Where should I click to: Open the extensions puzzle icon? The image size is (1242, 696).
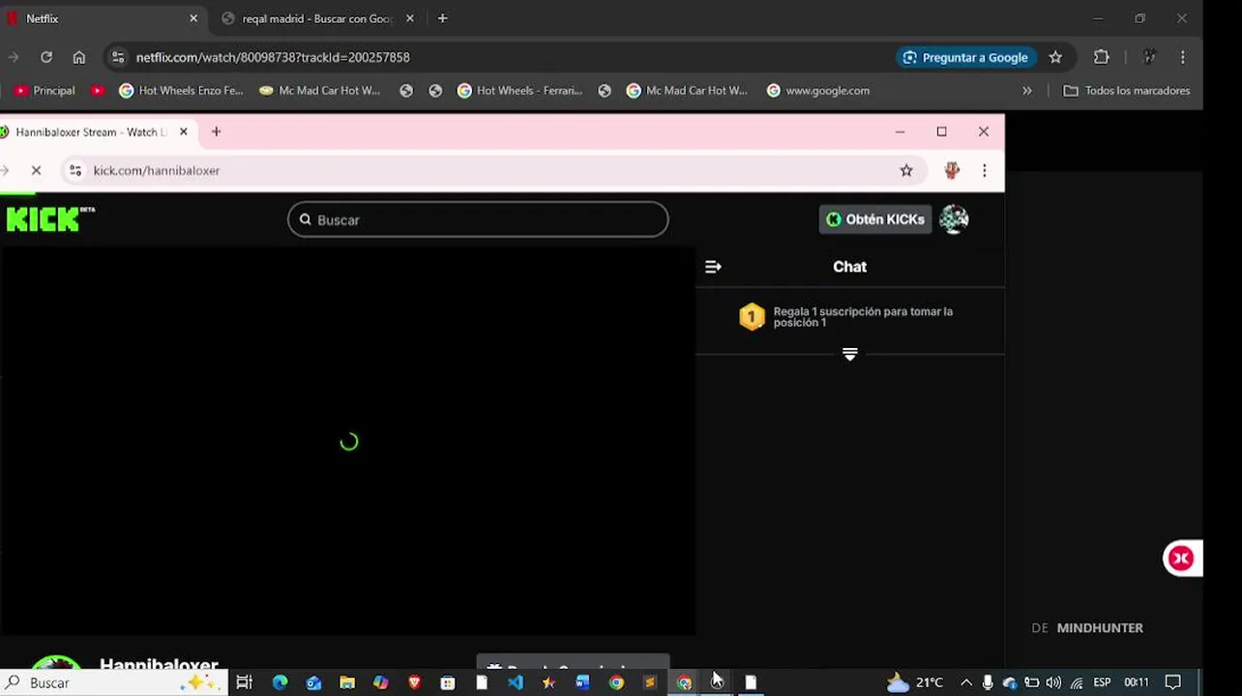[1101, 57]
